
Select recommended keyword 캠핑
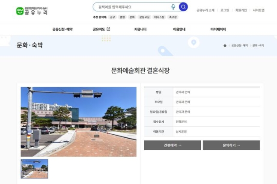click(x=122, y=17)
